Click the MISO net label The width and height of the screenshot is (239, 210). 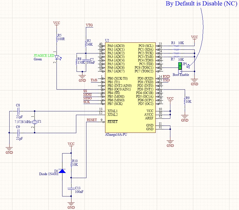tap(87, 98)
